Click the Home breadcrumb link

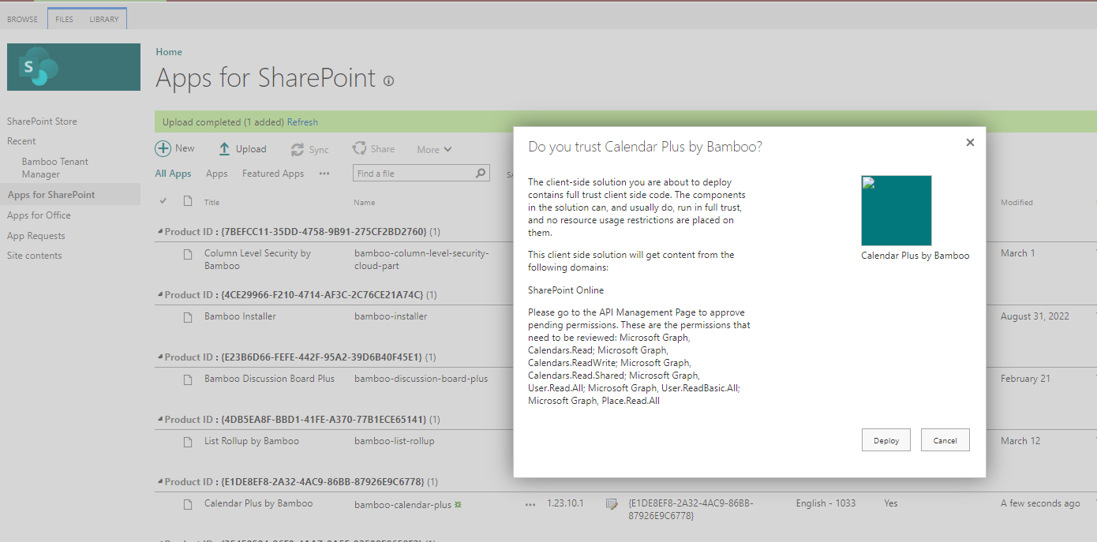[169, 52]
